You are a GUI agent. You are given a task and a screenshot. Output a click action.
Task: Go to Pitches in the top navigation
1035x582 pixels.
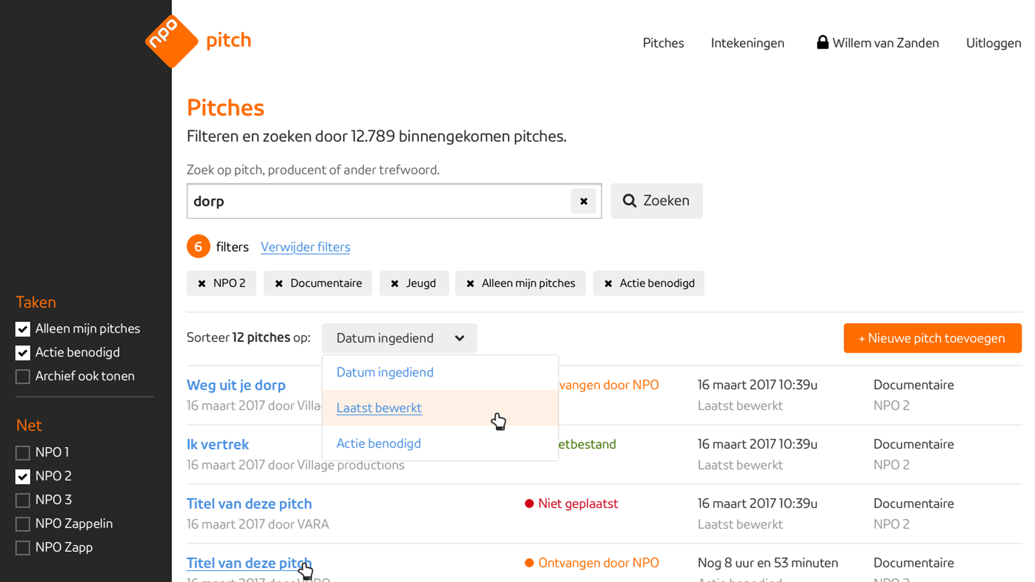pos(663,43)
